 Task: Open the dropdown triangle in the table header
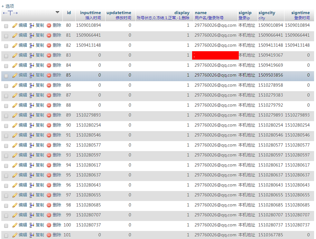pyautogui.click(x=57, y=12)
